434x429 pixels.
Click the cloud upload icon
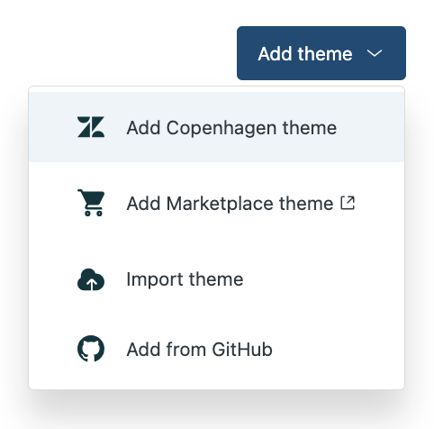pos(91,279)
